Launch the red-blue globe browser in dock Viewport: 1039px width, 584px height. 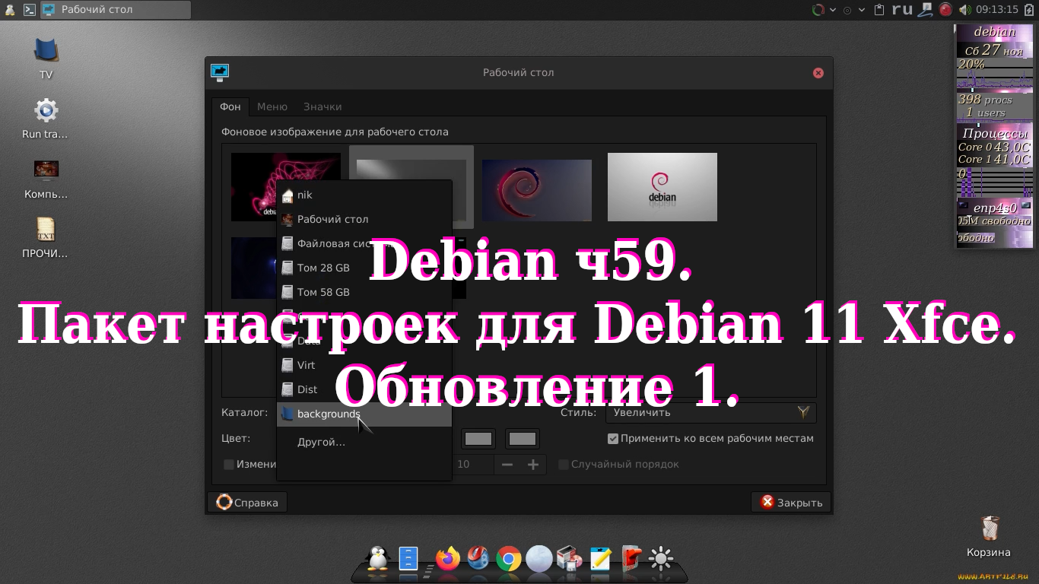click(x=478, y=559)
